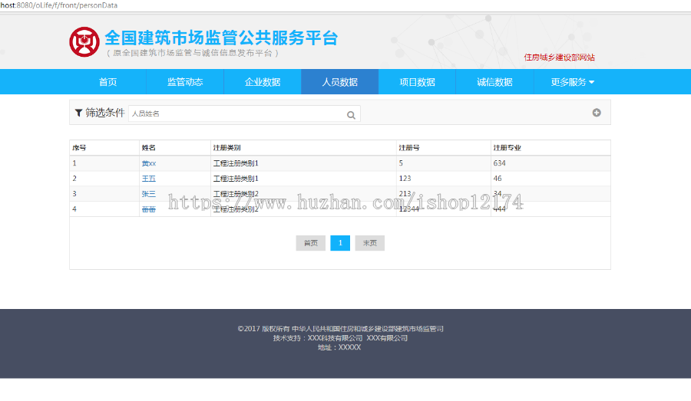Switch to the 企业数据 tab

pyautogui.click(x=263, y=82)
